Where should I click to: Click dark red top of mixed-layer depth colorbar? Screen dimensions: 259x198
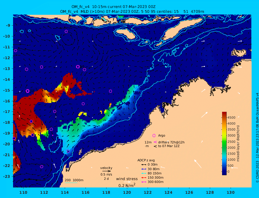(x=224, y=113)
